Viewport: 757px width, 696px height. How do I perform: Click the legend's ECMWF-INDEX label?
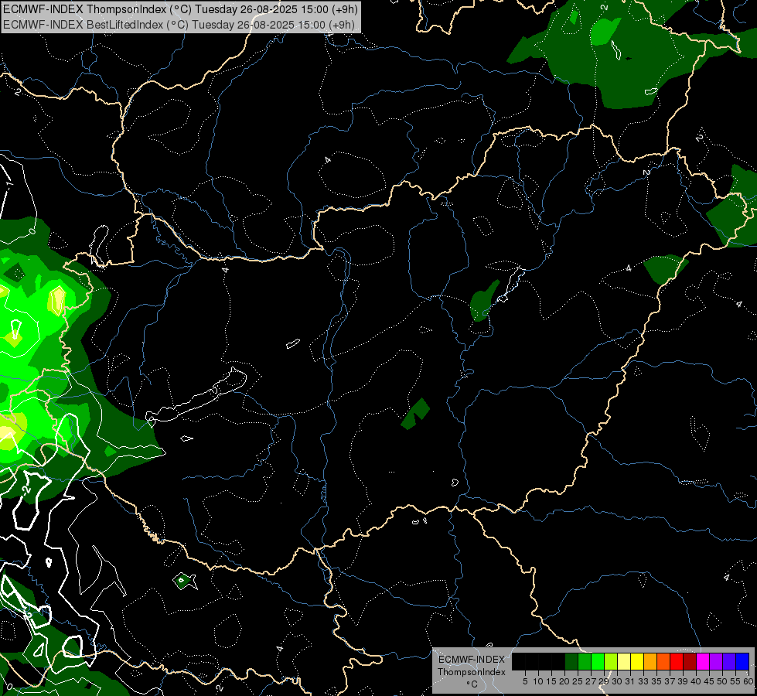click(472, 660)
